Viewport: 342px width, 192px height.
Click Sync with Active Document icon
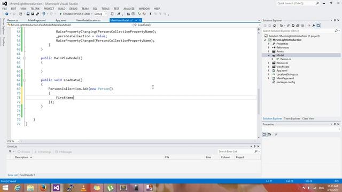pyautogui.click(x=288, y=26)
